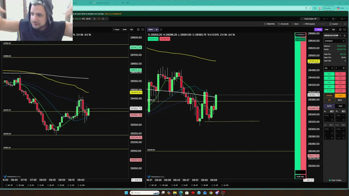
Task: Toggle OF. VP indicator on left chart
Action: click(9, 185)
